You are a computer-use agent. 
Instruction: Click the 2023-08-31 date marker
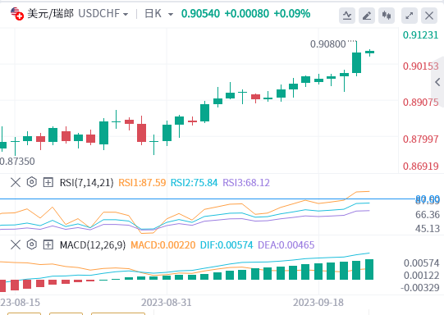167,302
